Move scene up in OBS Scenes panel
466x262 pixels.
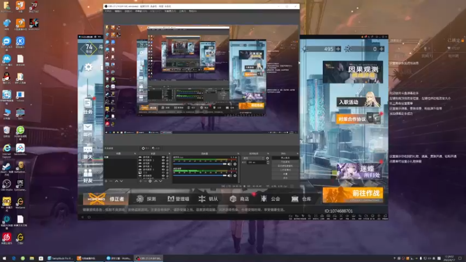point(116,181)
